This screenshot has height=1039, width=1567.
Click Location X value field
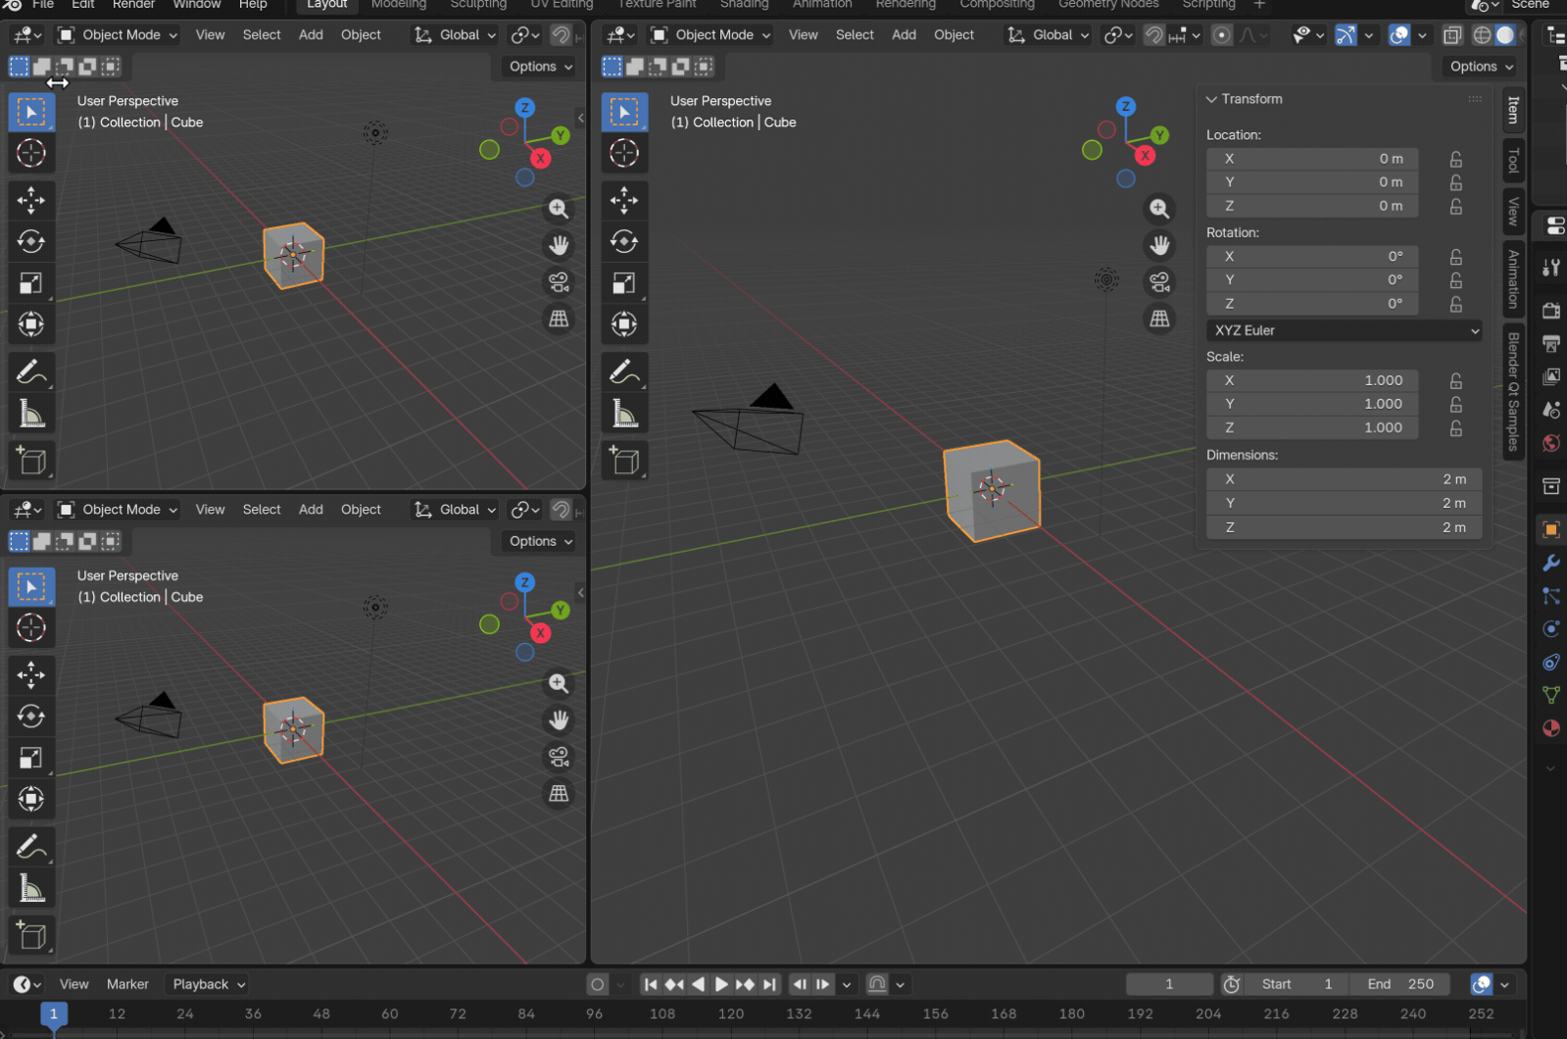[x=1312, y=159]
